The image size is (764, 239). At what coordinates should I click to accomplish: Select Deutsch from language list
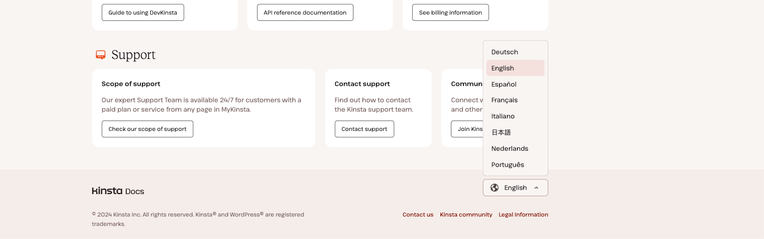point(505,52)
